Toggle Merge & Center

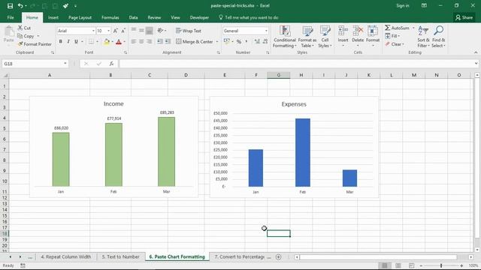195,42
